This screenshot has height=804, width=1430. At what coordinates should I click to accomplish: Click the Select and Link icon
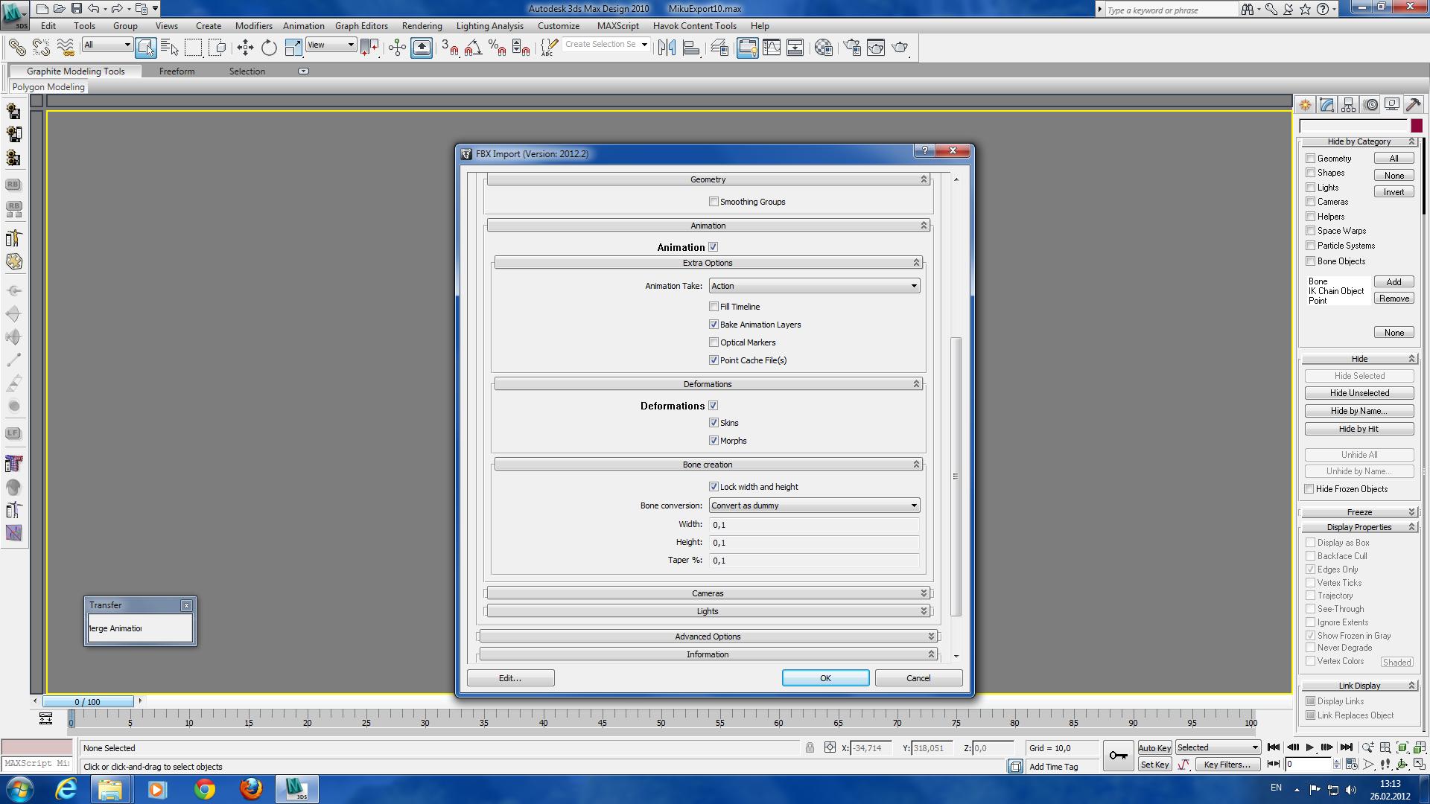tap(16, 48)
